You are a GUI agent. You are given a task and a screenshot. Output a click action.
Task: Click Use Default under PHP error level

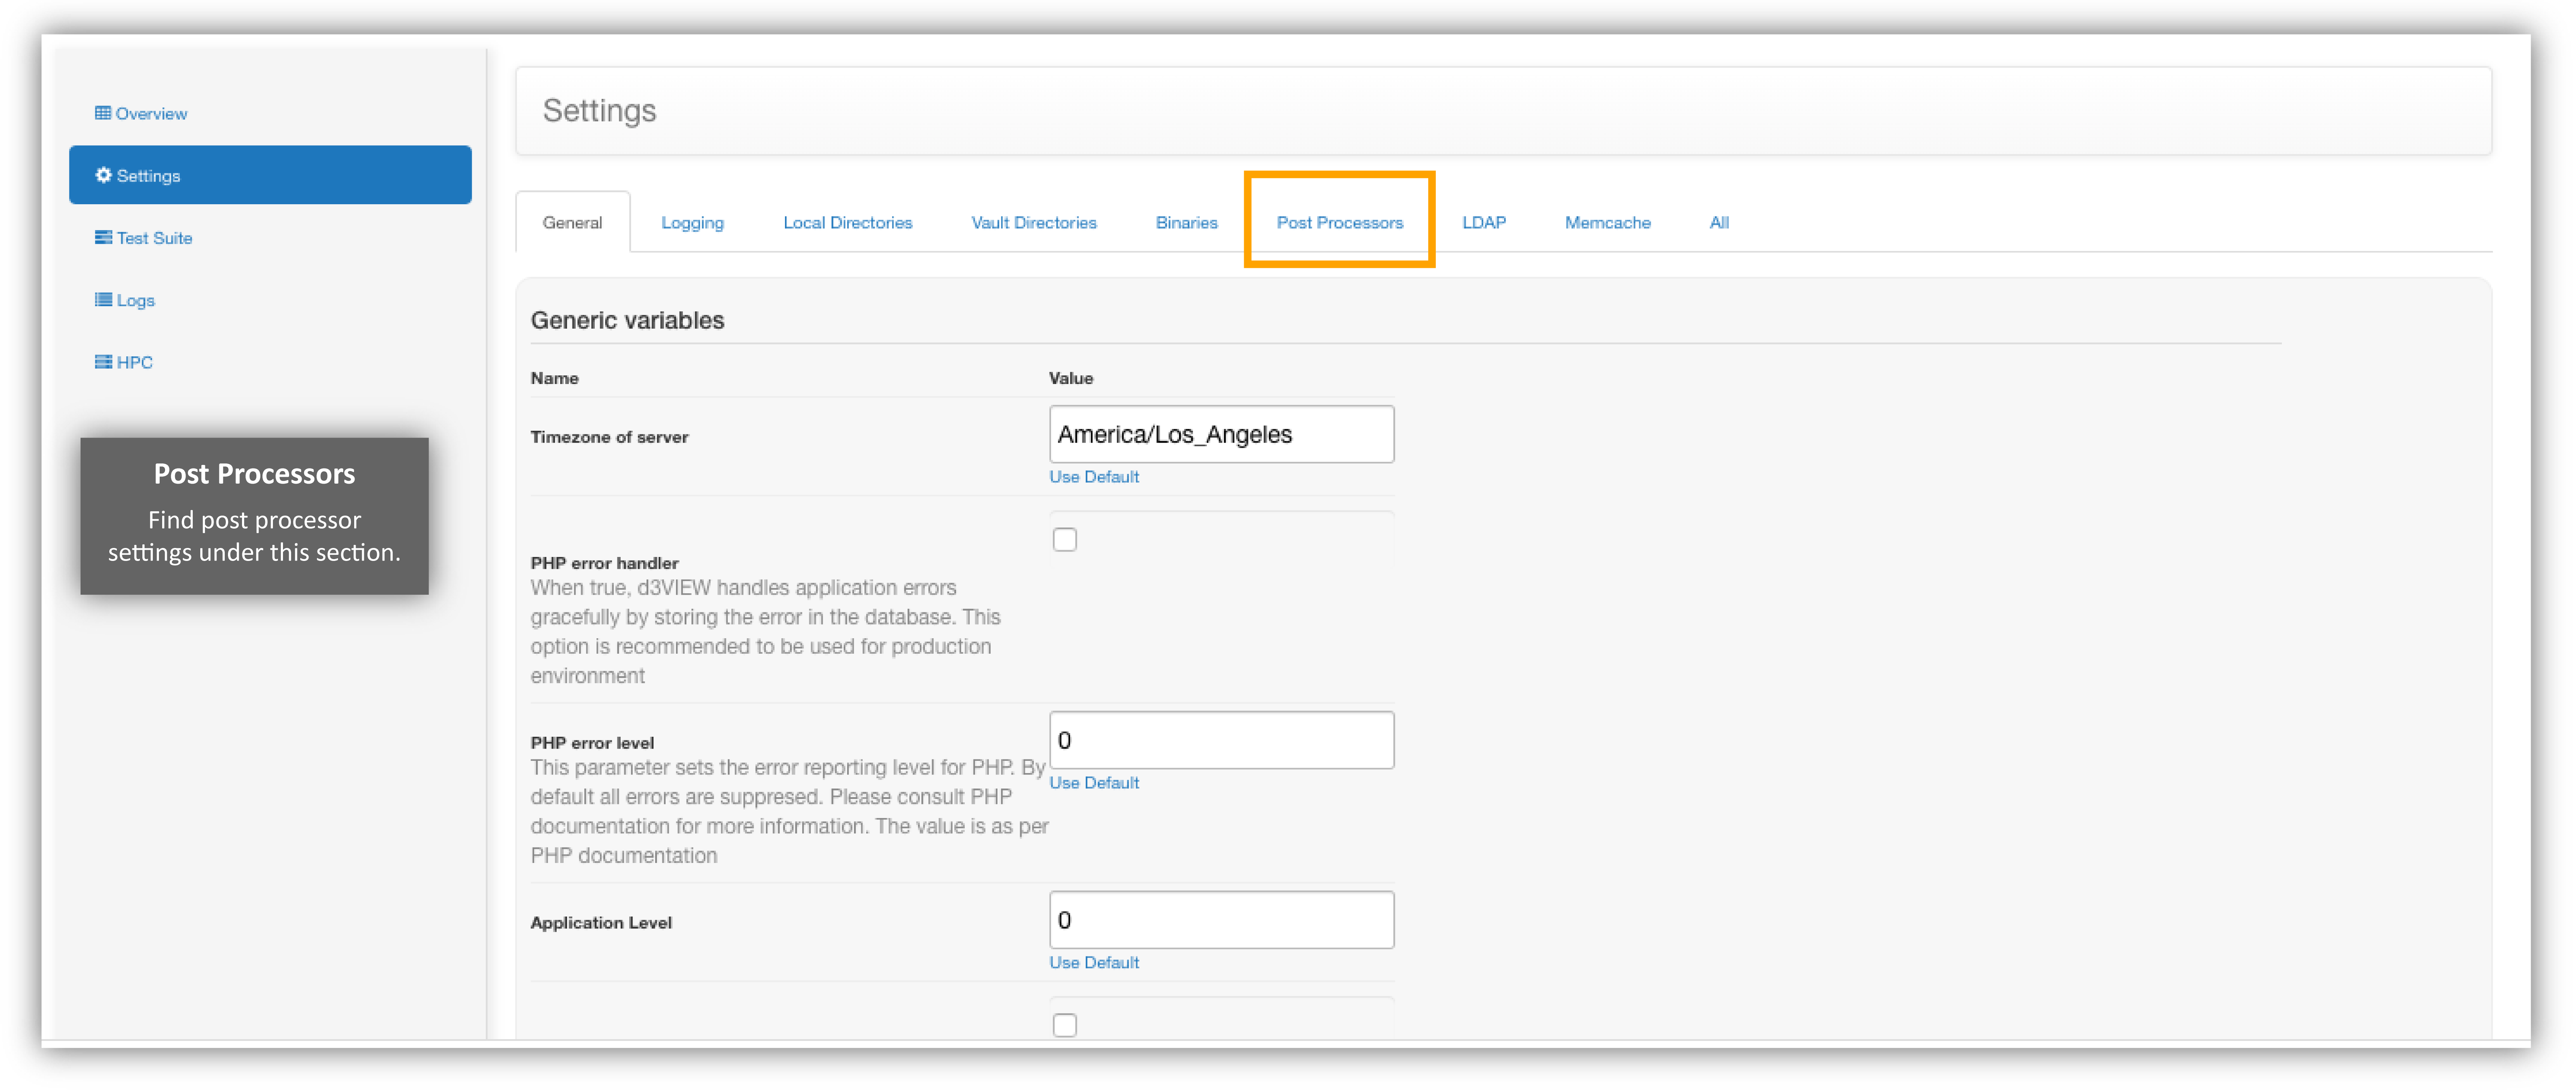click(1093, 783)
